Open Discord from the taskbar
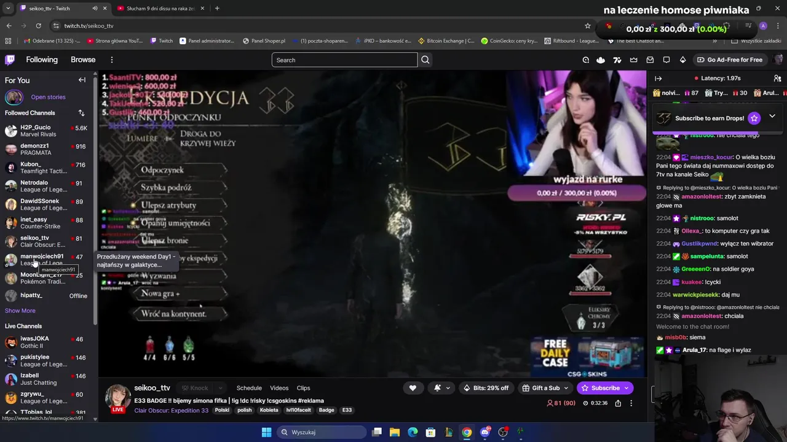This screenshot has width=787, height=442. [485, 432]
